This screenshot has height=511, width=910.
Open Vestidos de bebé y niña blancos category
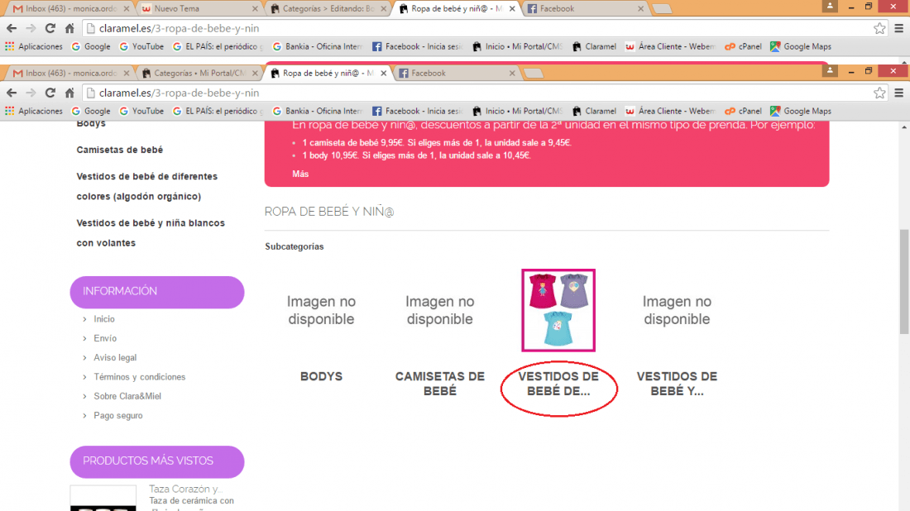[x=151, y=232]
